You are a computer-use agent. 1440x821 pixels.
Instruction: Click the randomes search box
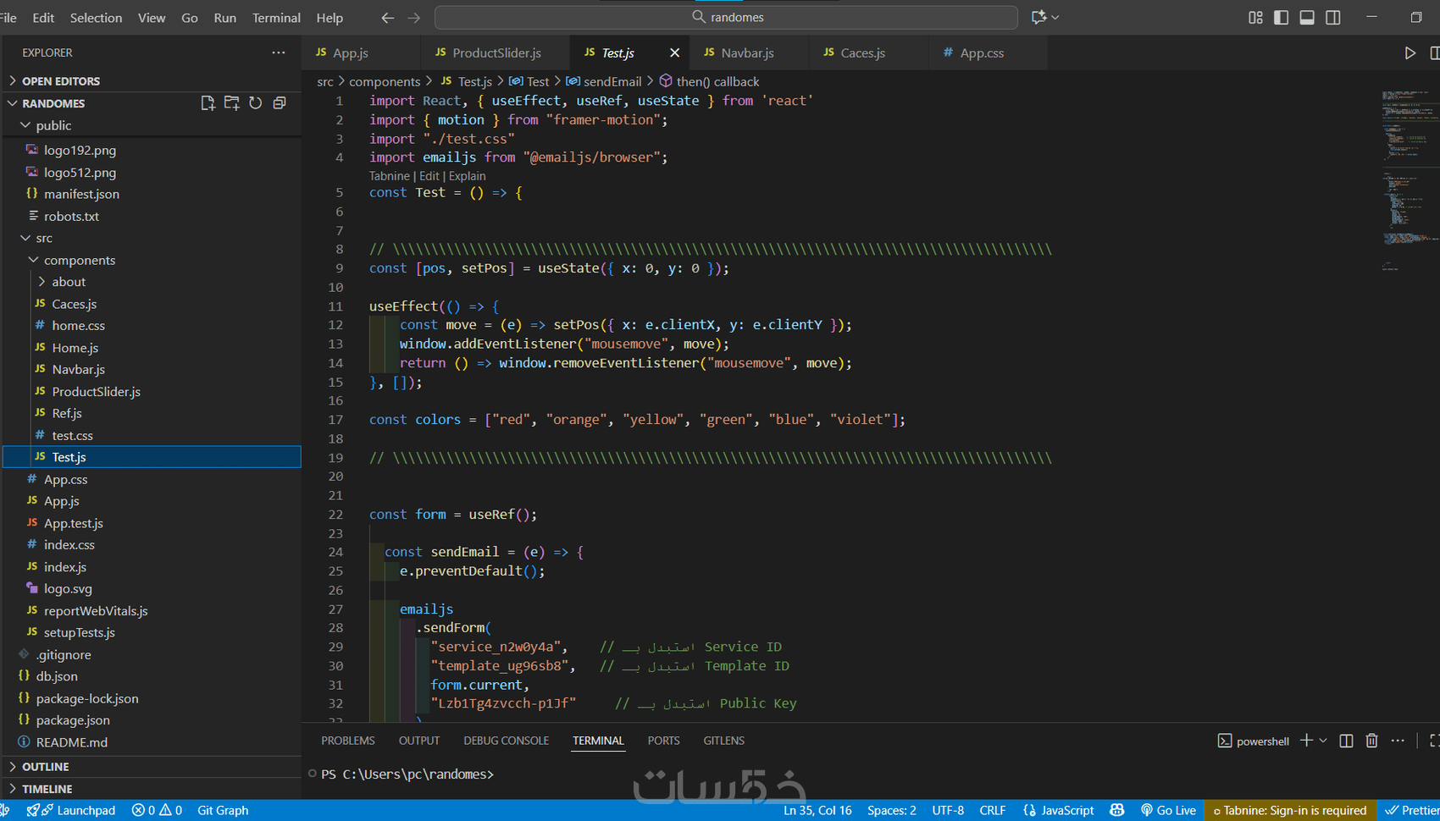click(x=726, y=17)
